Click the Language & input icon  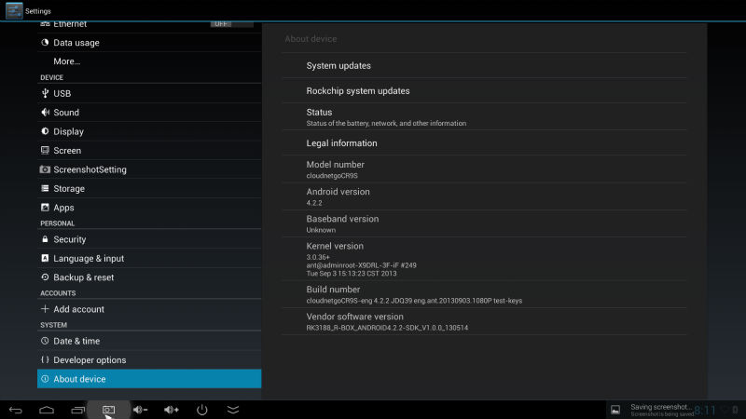45,259
